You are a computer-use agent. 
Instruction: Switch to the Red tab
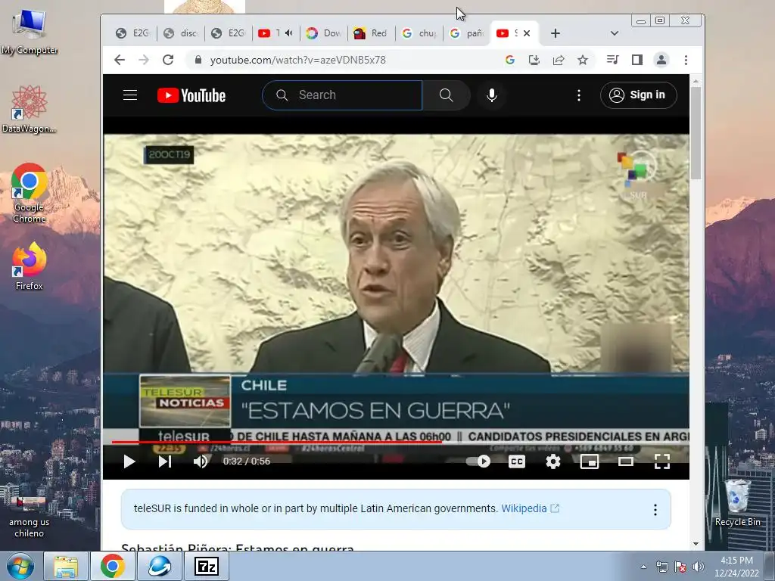pyautogui.click(x=371, y=33)
